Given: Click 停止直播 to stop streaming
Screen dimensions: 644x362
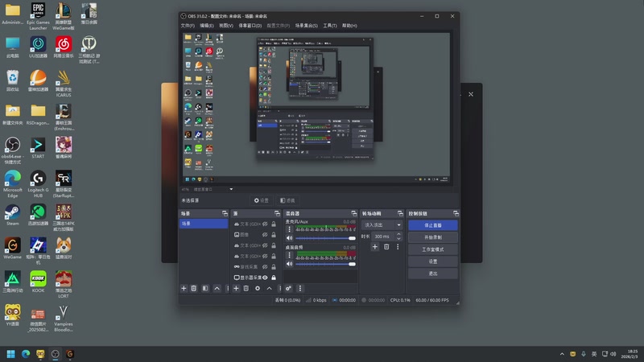Looking at the screenshot, I should [x=433, y=225].
